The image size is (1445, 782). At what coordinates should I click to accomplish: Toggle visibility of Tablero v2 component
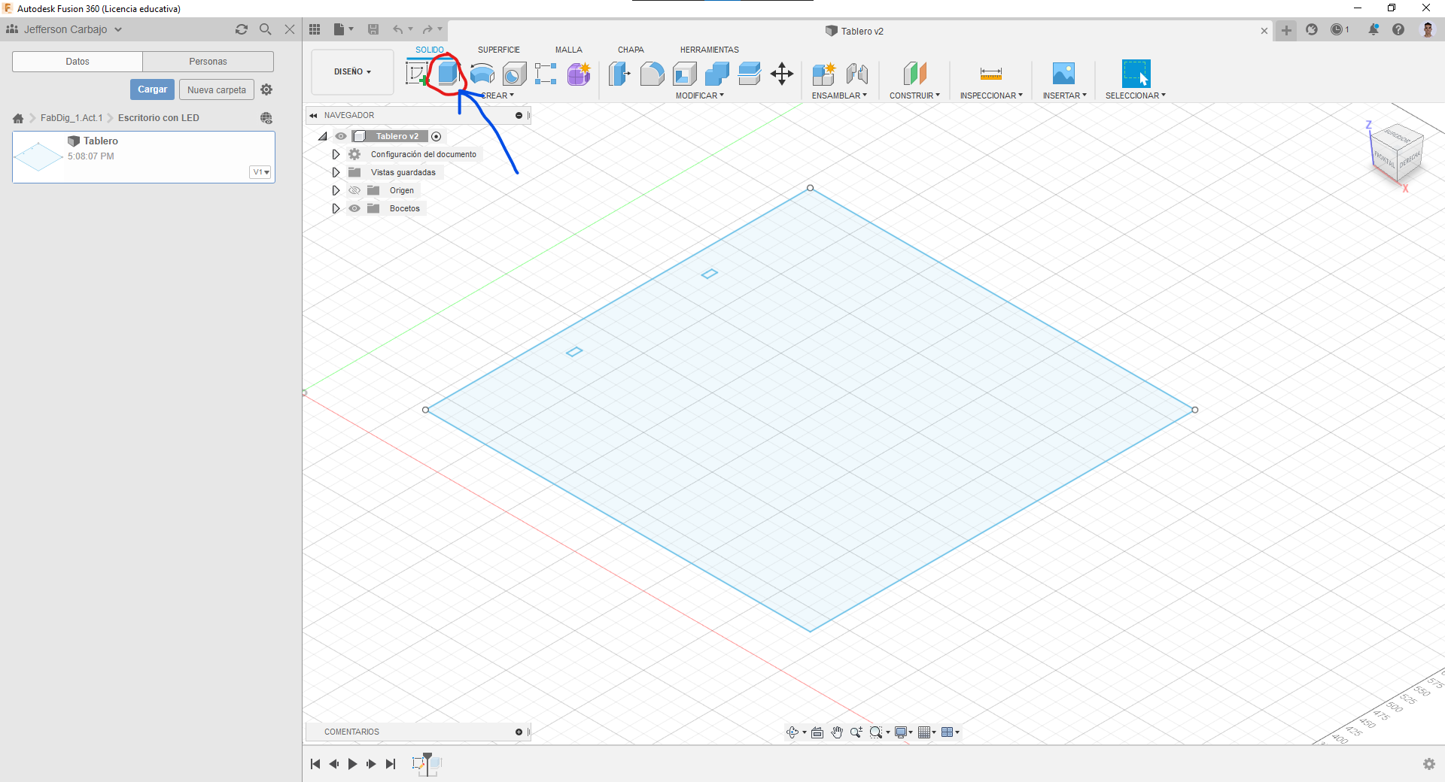[341, 136]
